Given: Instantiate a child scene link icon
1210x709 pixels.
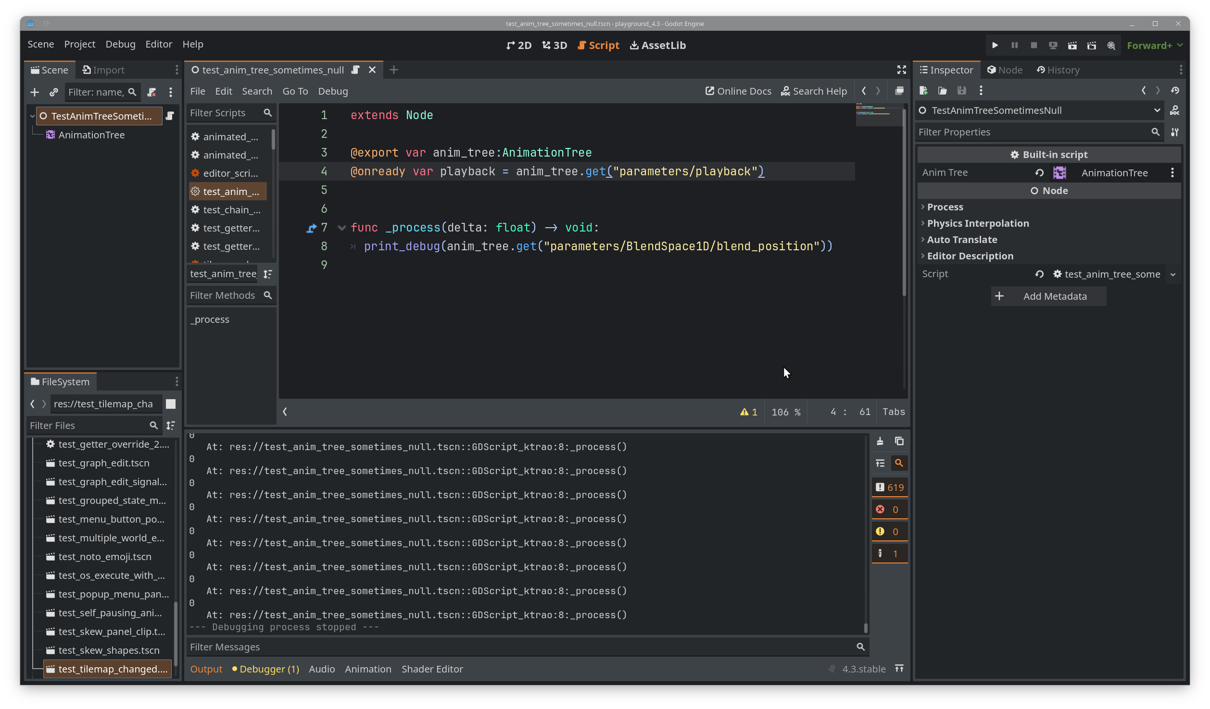Looking at the screenshot, I should [x=54, y=92].
